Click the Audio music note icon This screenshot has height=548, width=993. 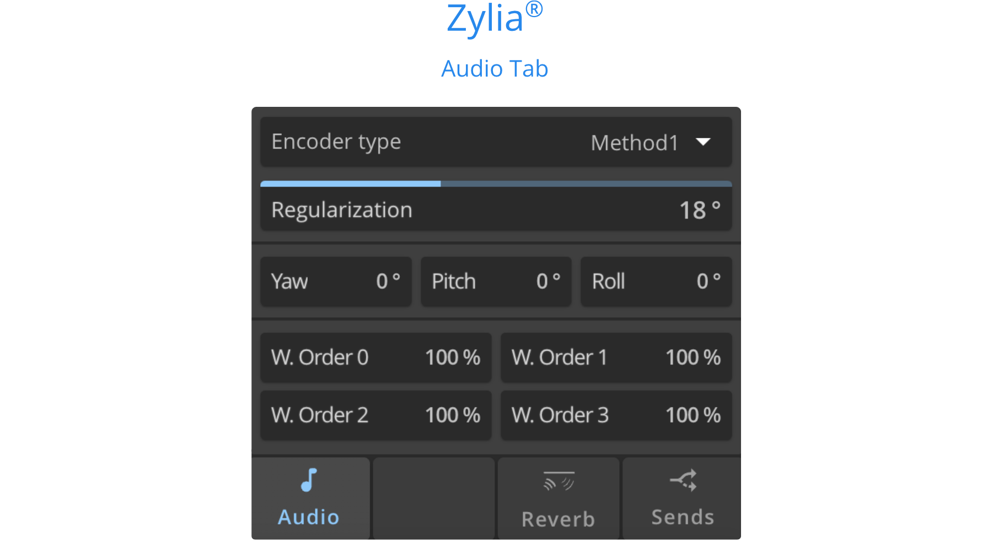coord(309,480)
